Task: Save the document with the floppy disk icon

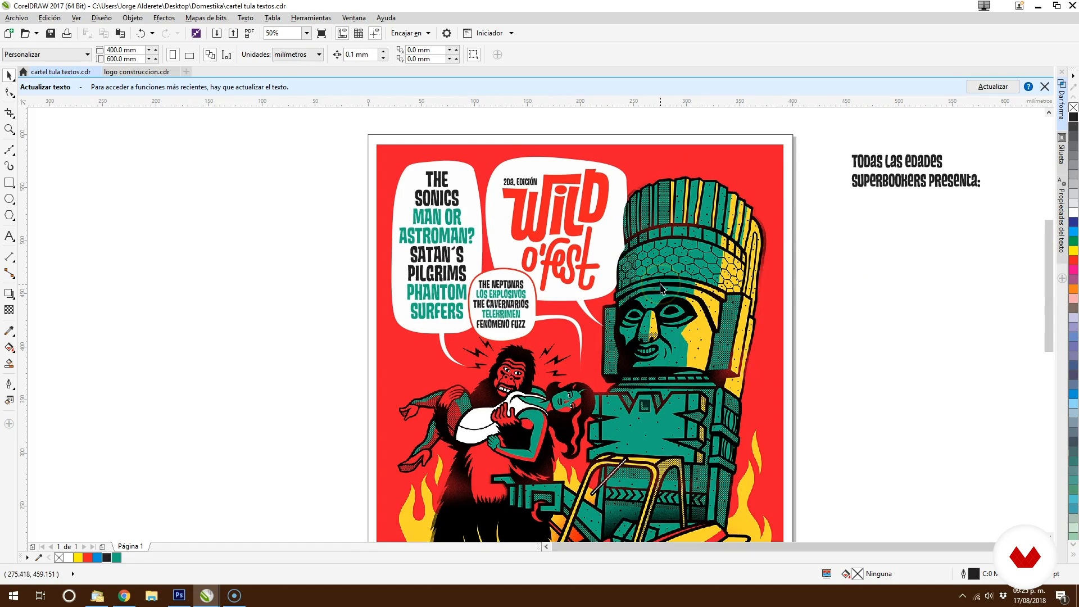Action: [51, 33]
